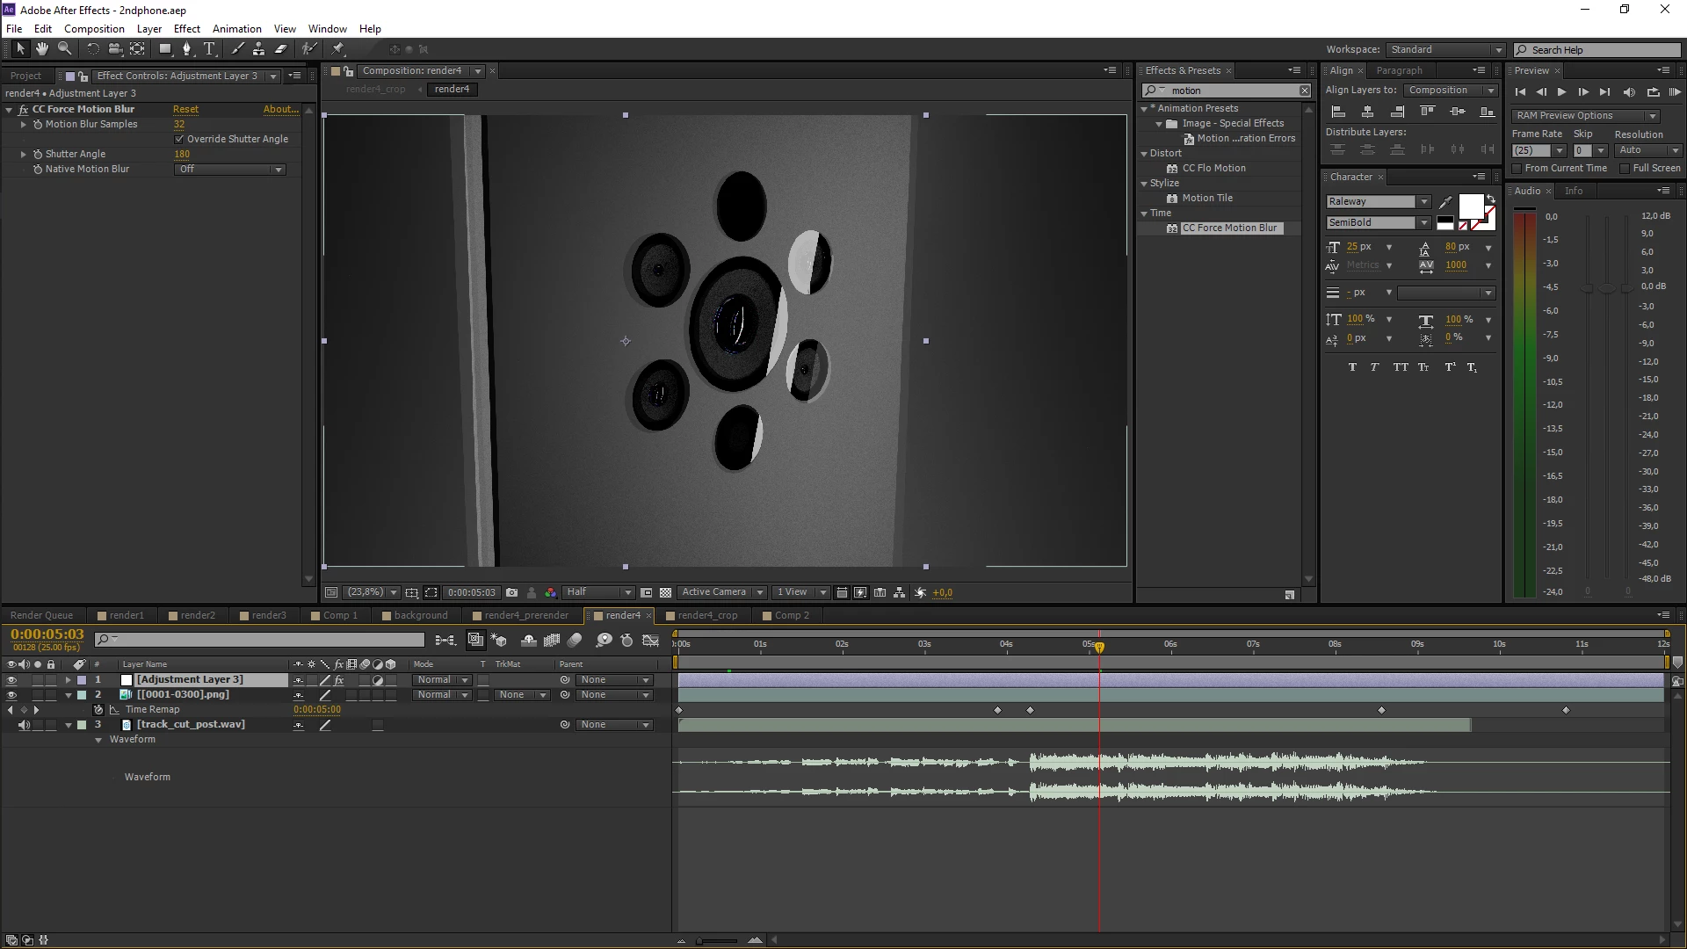Toggle transparency grid in composition viewer
The width and height of the screenshot is (1687, 949).
pyautogui.click(x=666, y=593)
